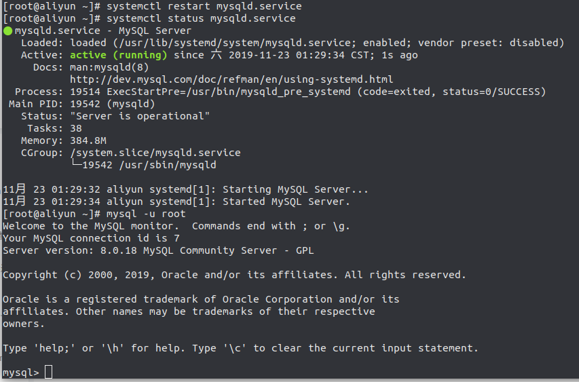Click the Tasks: 38 line
The image size is (579, 382).
[55, 128]
